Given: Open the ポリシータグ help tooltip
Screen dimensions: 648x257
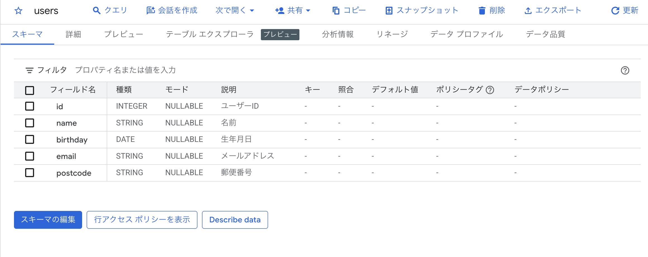Looking at the screenshot, I should coord(491,90).
